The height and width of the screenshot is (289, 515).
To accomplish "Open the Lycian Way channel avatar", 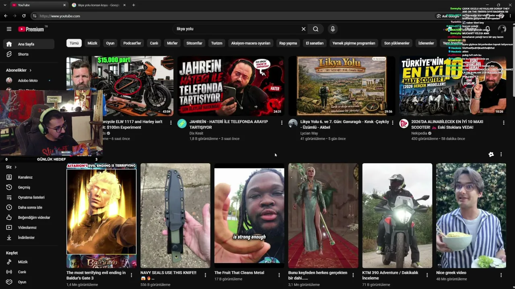I will click(x=293, y=123).
